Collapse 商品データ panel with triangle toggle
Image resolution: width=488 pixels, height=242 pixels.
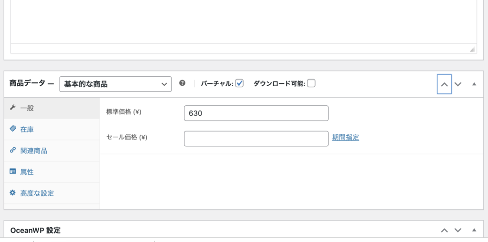pos(474,84)
